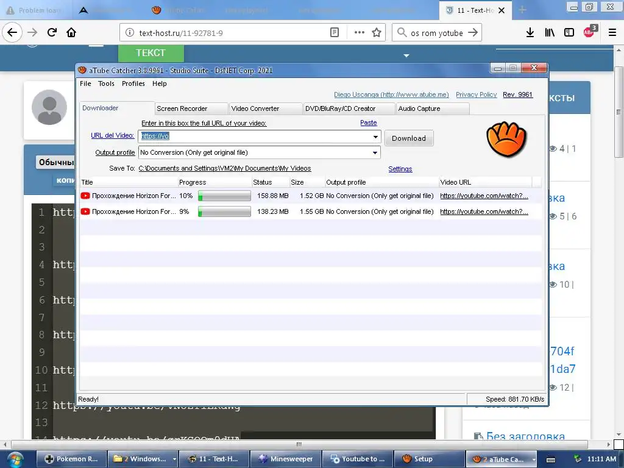Open video URL link of second download
624x468 pixels.
click(x=484, y=211)
